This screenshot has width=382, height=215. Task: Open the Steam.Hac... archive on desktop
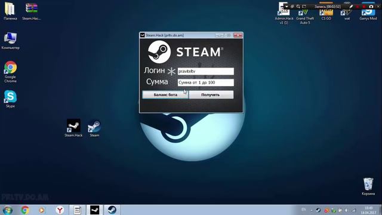tap(32, 11)
